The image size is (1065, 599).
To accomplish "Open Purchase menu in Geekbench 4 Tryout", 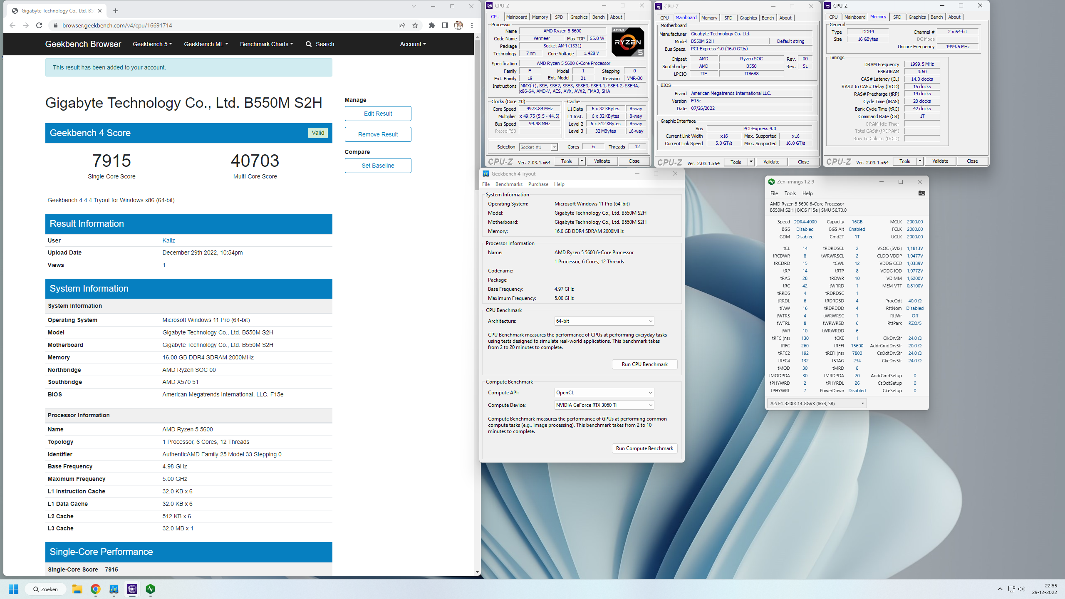I will pos(538,184).
